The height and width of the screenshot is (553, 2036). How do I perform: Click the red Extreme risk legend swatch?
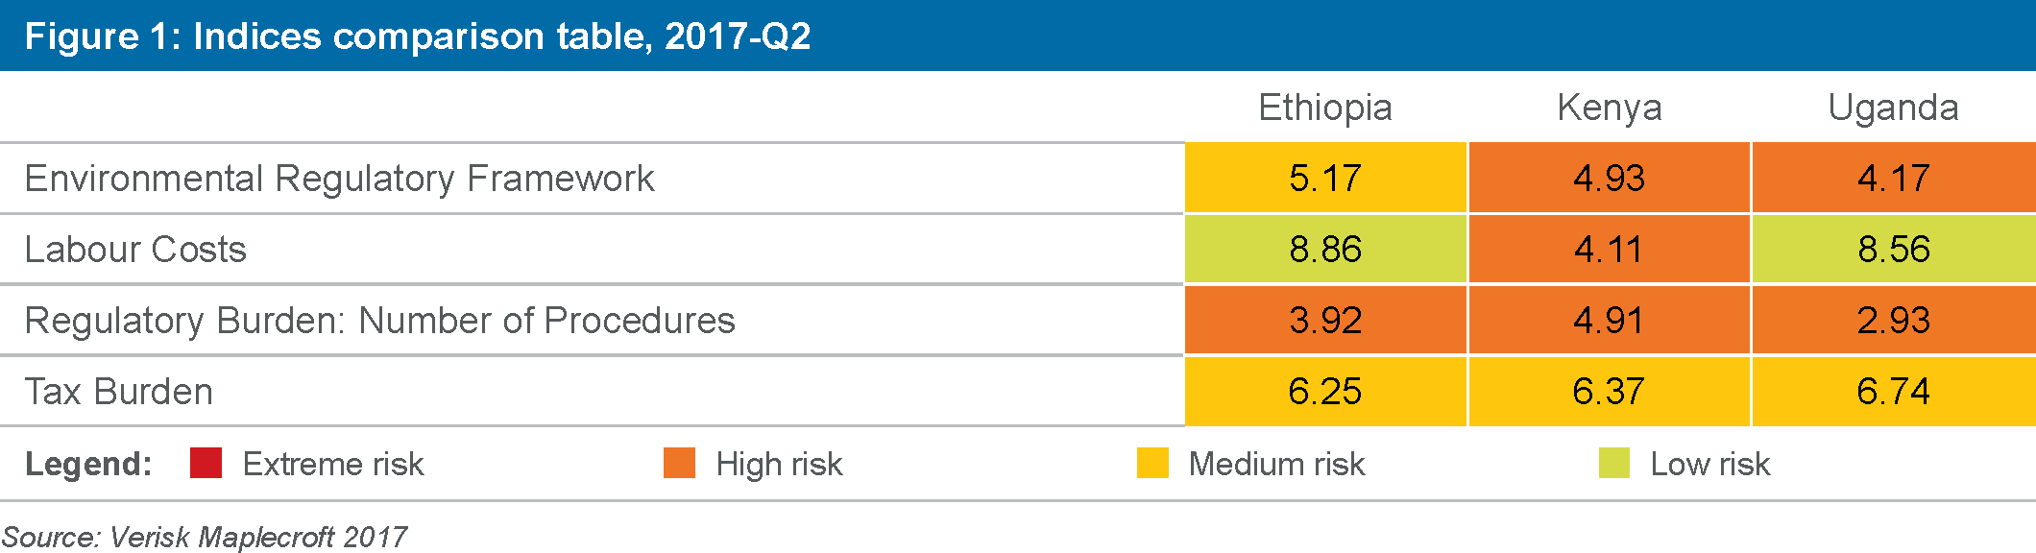pyautogui.click(x=206, y=463)
